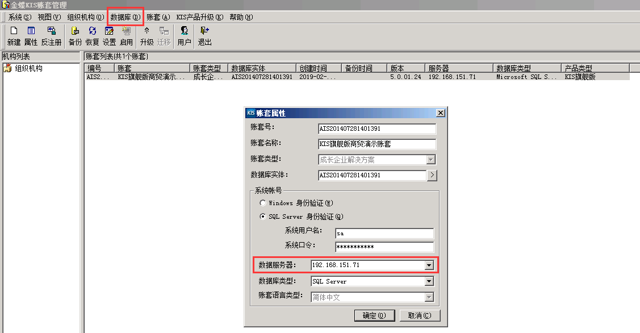
Task: Choose the 恢复 (Restore) toolbar icon
Action: 92,36
